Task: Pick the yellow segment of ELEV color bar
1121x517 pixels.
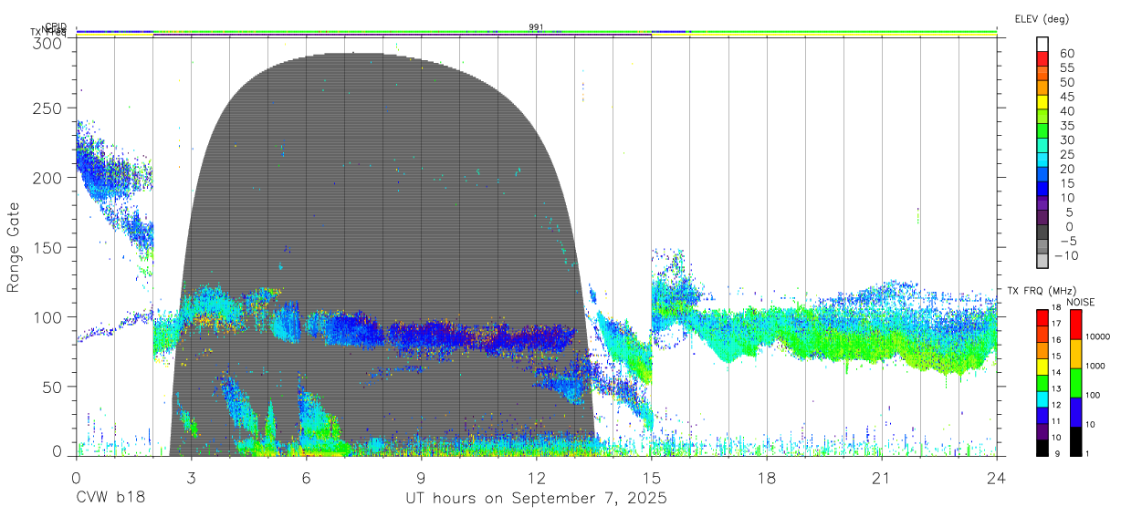Action: (x=1043, y=102)
